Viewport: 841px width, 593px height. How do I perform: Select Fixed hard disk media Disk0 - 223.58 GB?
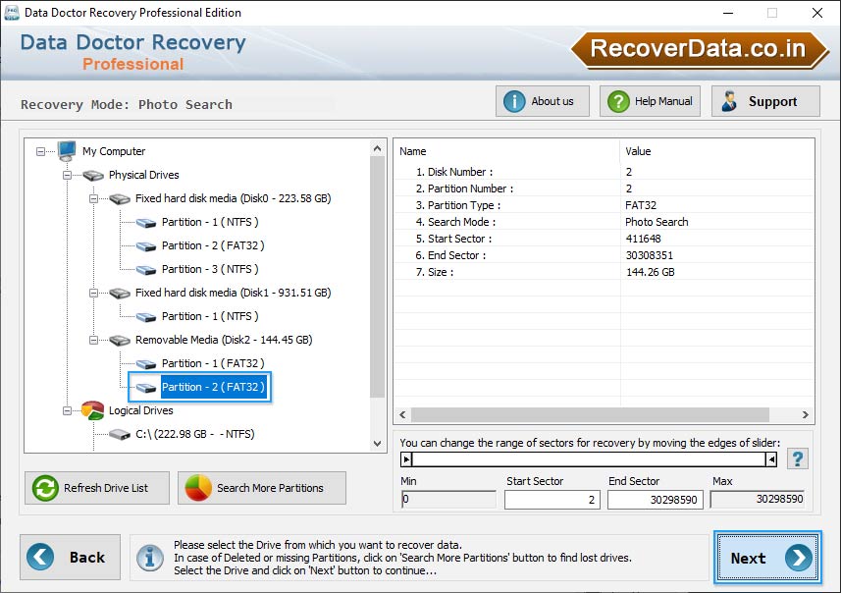click(233, 198)
